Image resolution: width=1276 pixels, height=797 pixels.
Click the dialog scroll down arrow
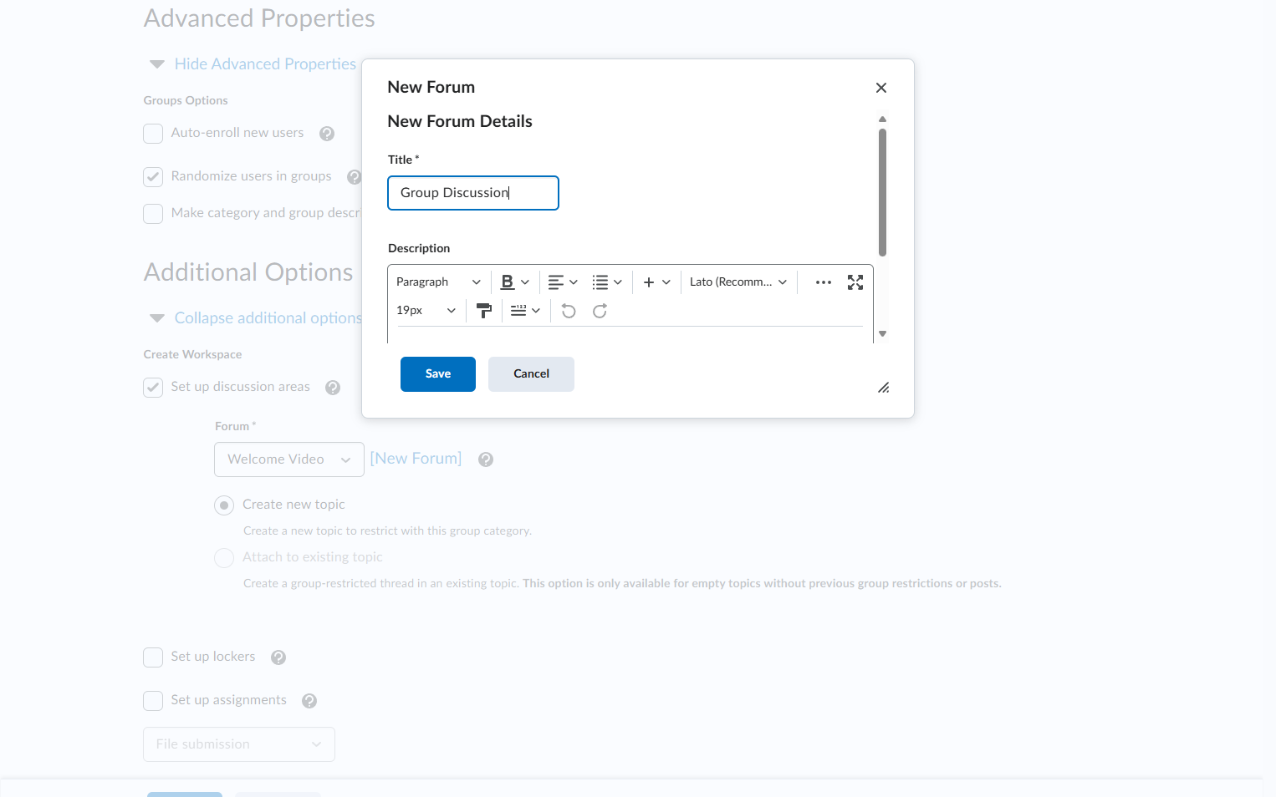(882, 334)
